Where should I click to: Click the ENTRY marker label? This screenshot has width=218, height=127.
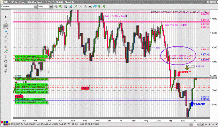click(190, 66)
